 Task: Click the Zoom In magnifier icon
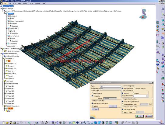pos(85,123)
